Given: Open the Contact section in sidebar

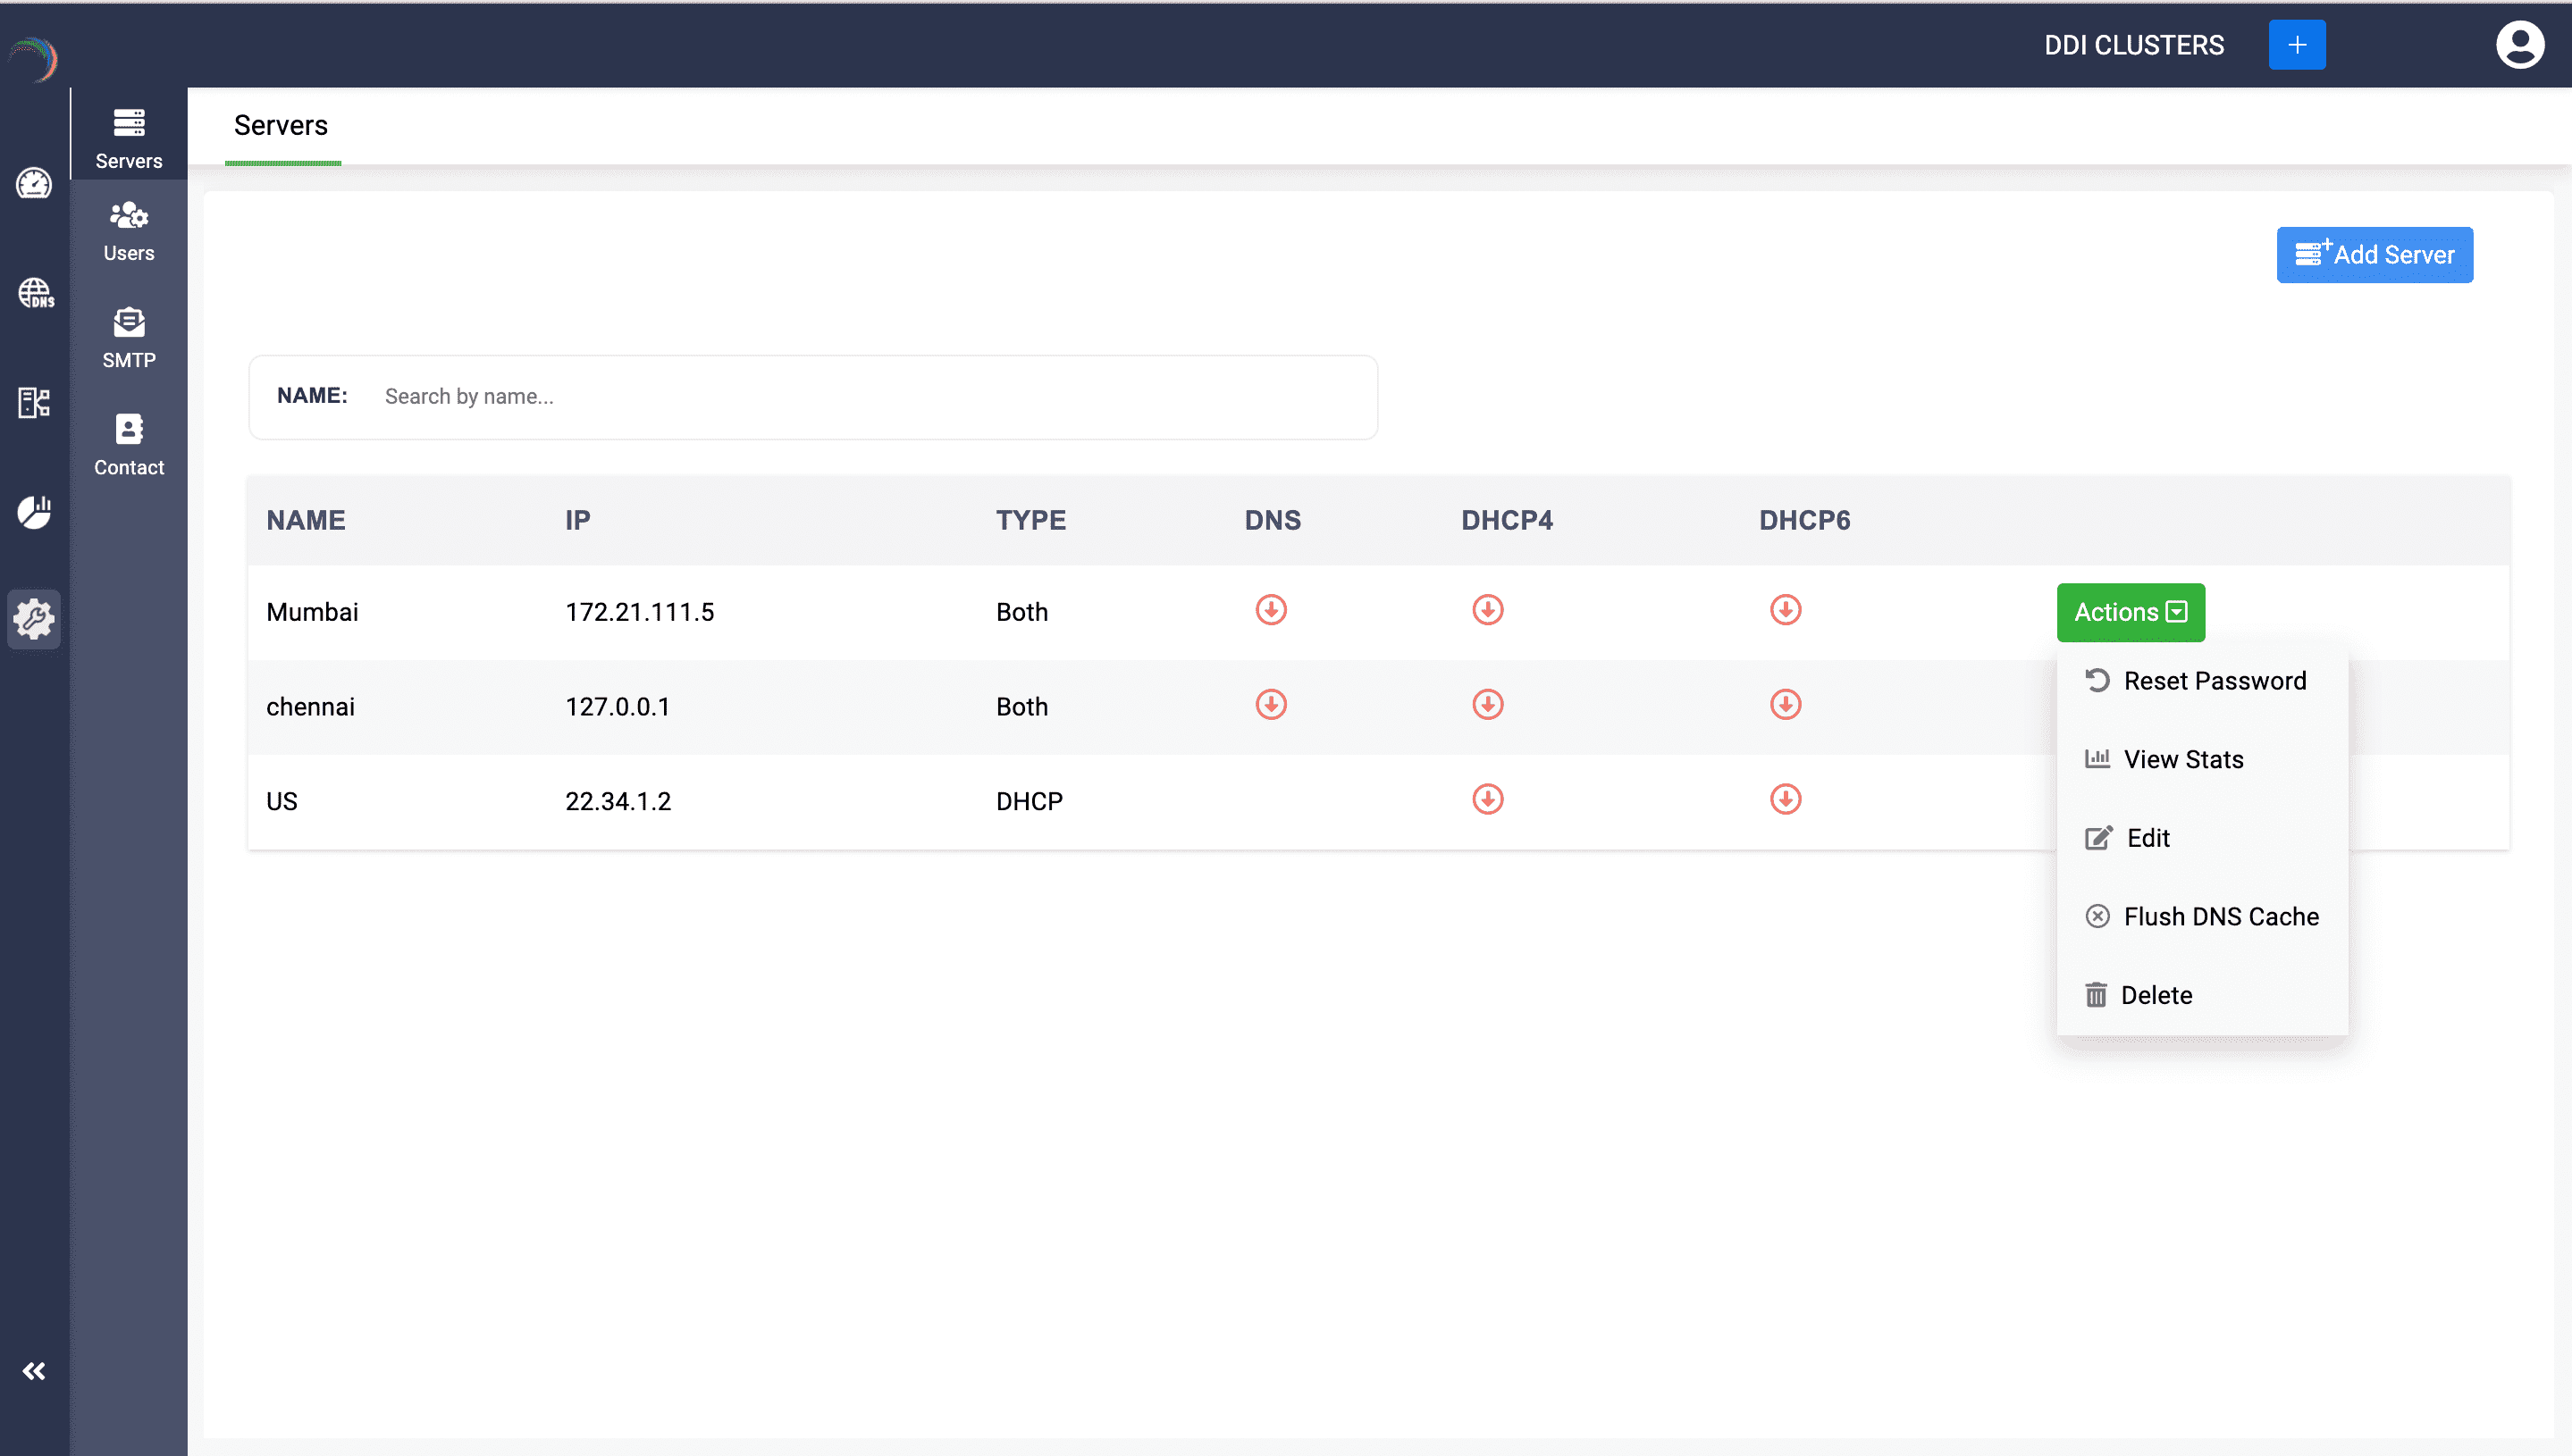Looking at the screenshot, I should [x=128, y=444].
